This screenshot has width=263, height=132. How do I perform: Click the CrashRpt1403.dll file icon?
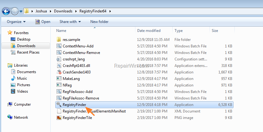(x=59, y=66)
